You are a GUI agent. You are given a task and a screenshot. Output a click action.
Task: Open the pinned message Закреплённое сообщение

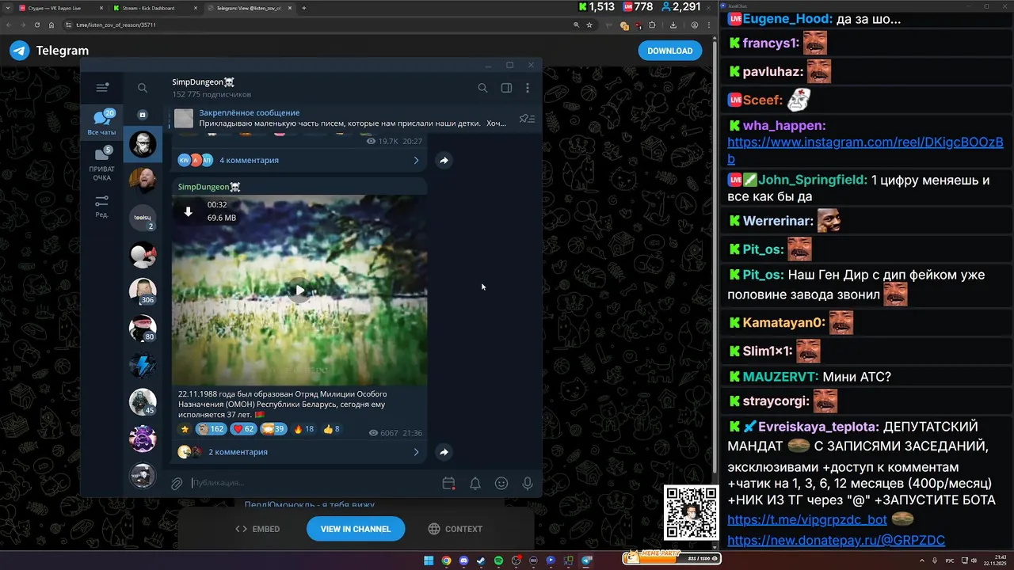click(339, 118)
